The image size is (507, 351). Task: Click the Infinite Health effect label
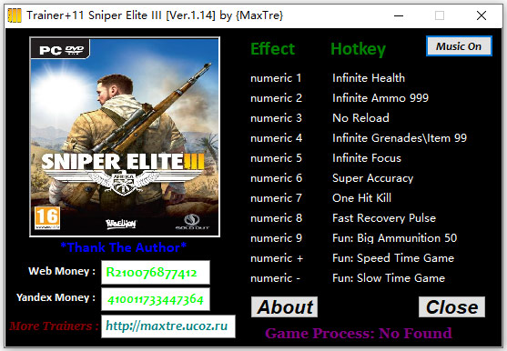point(369,78)
